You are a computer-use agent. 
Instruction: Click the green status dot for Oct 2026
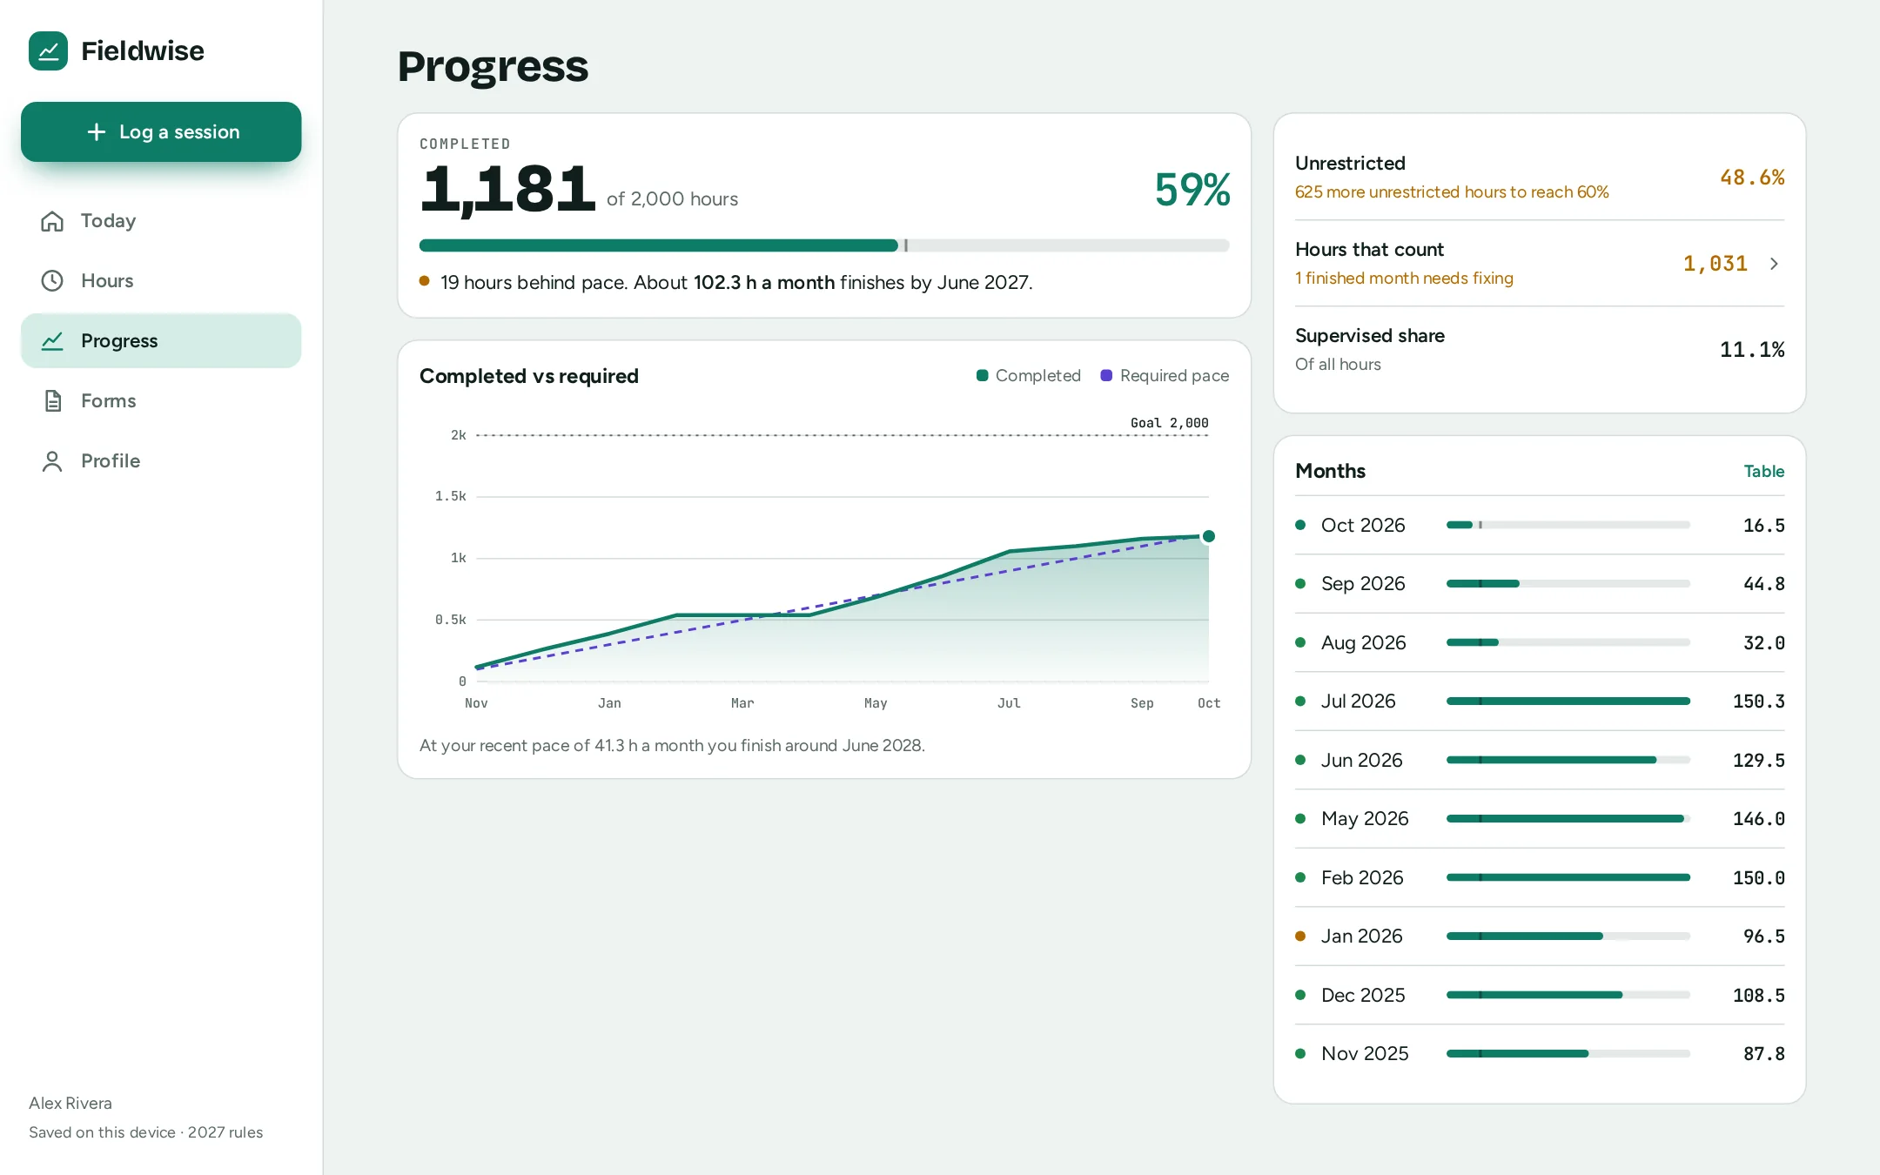point(1300,526)
